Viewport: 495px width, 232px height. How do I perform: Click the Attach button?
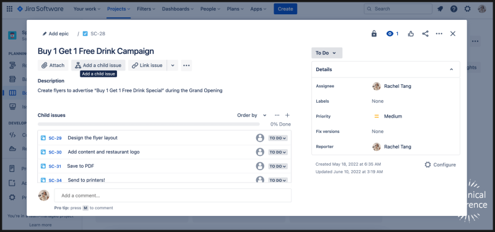[x=53, y=66]
